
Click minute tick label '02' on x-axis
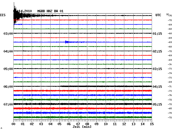tap(32, 124)
